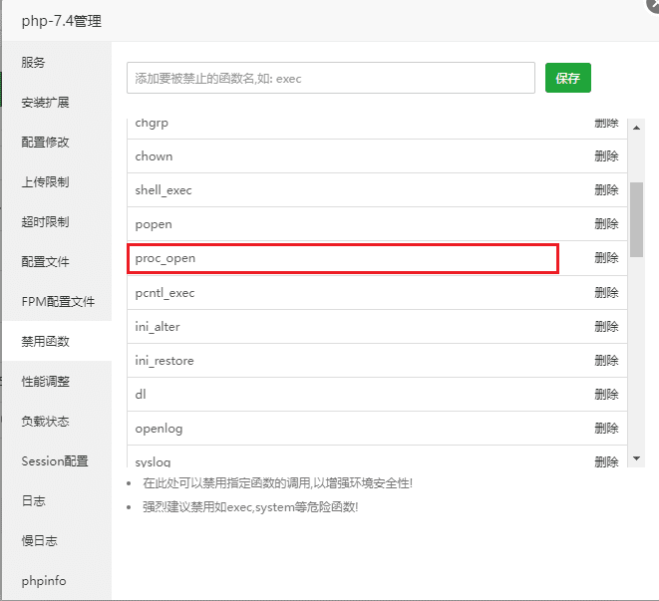Viewport: 659px width, 601px height.
Task: Close the php-7.4 management dialog
Action: 652,4
